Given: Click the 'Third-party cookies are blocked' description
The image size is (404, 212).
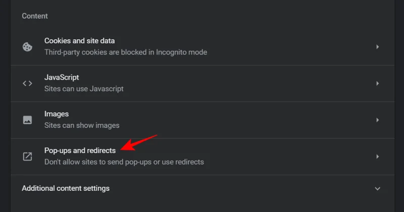Looking at the screenshot, I should 126,52.
